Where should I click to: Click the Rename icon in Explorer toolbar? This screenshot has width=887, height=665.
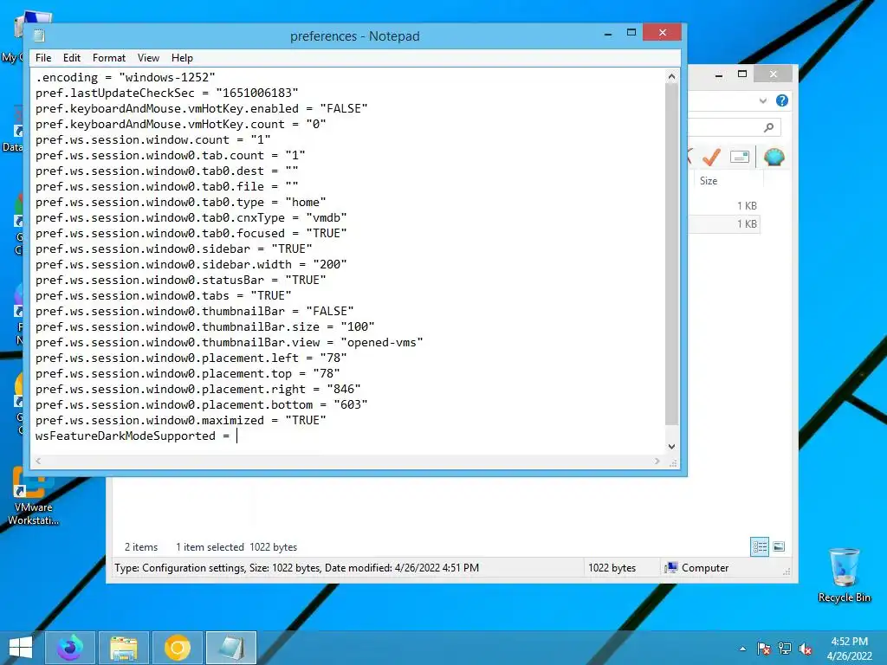[740, 157]
